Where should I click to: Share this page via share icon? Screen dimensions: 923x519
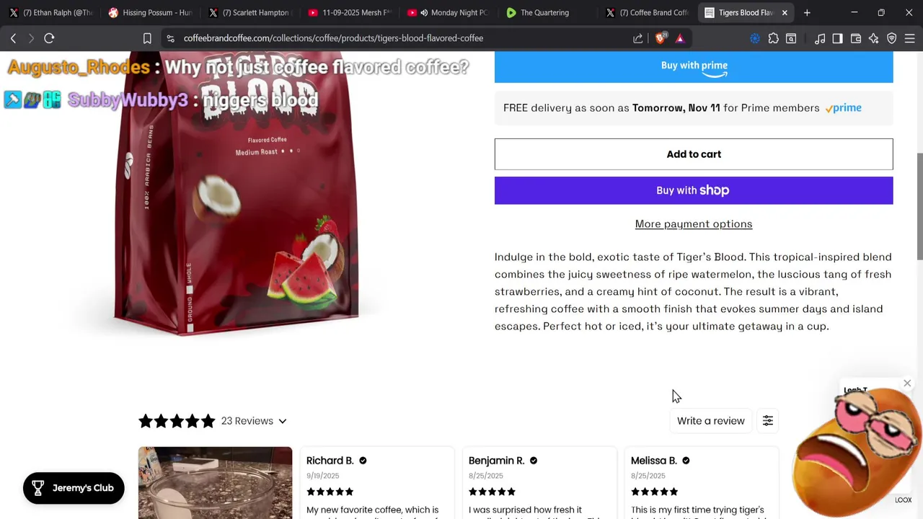coord(638,38)
